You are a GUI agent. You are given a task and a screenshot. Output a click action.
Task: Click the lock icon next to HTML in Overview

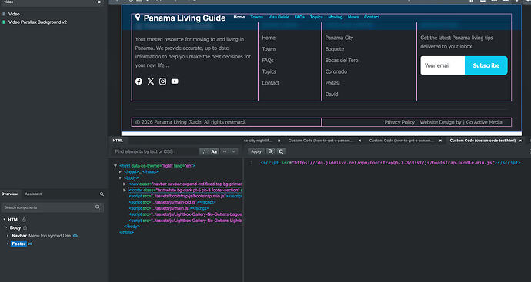[x=24, y=220]
